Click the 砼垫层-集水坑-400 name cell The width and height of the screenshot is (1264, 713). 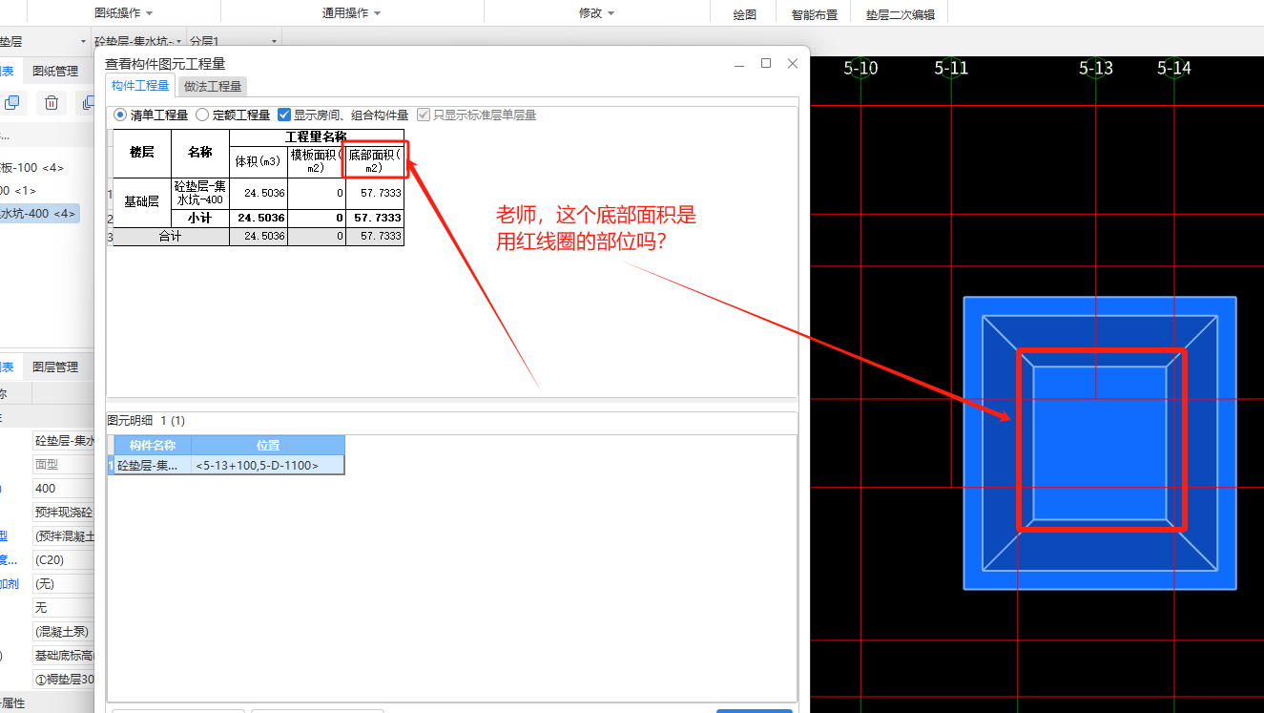click(200, 193)
